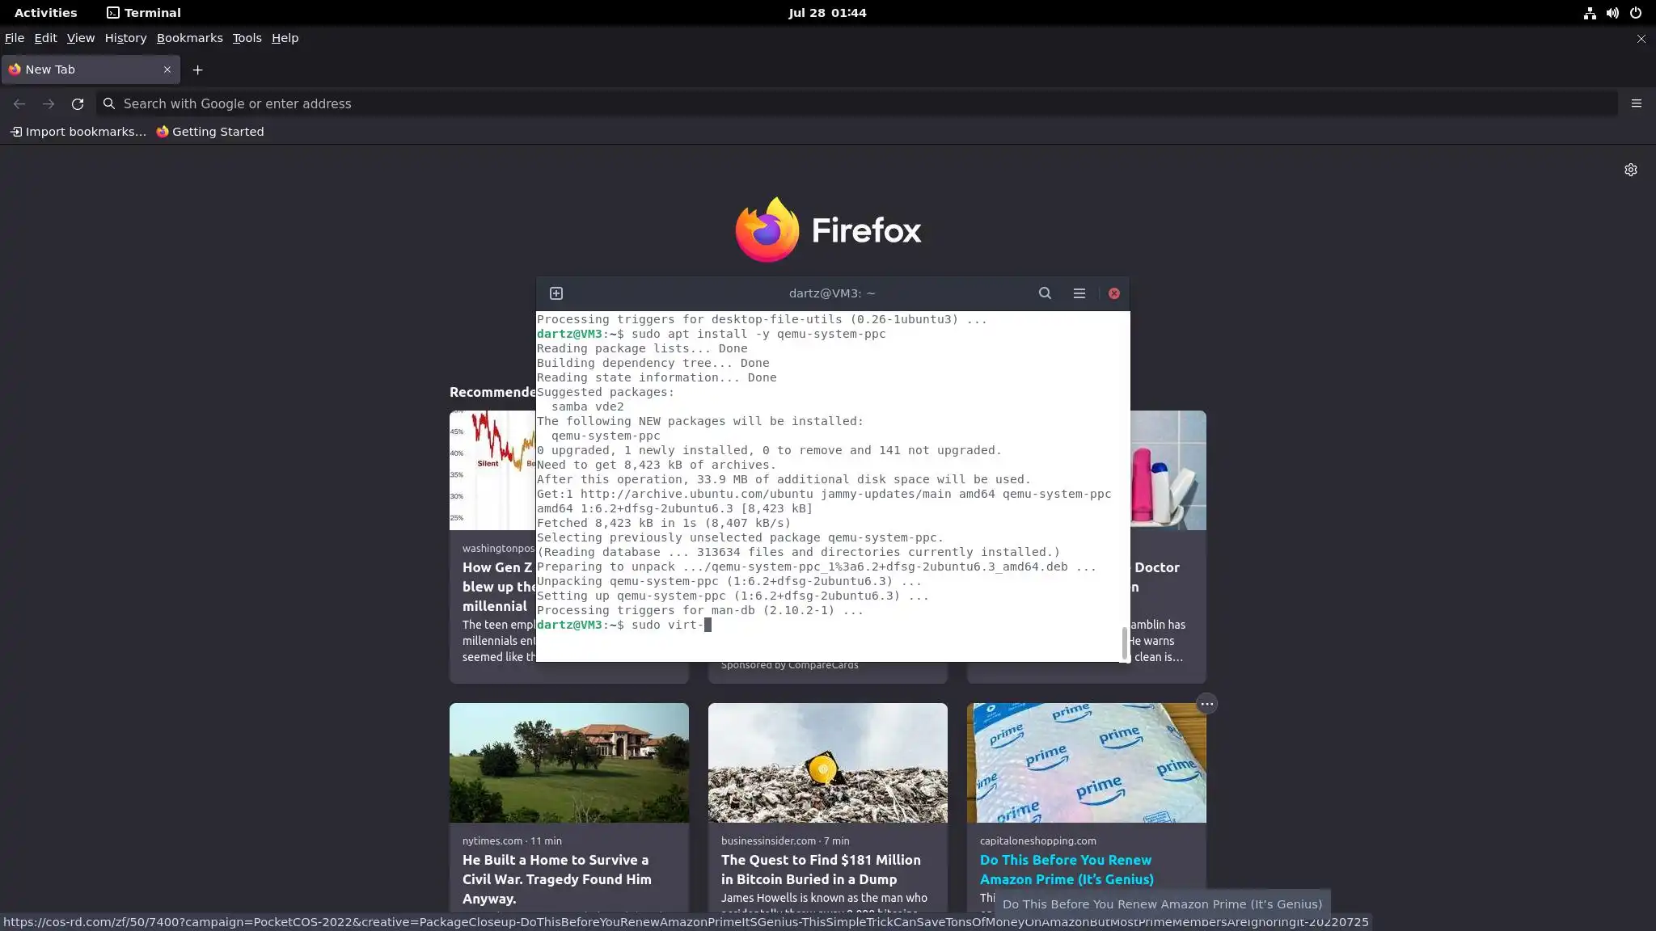Image resolution: width=1656 pixels, height=931 pixels.
Task: Click the Import bookmarks toolbar button
Action: click(78, 132)
